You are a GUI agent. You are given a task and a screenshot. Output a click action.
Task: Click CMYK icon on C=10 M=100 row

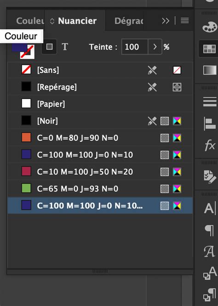pos(177,172)
